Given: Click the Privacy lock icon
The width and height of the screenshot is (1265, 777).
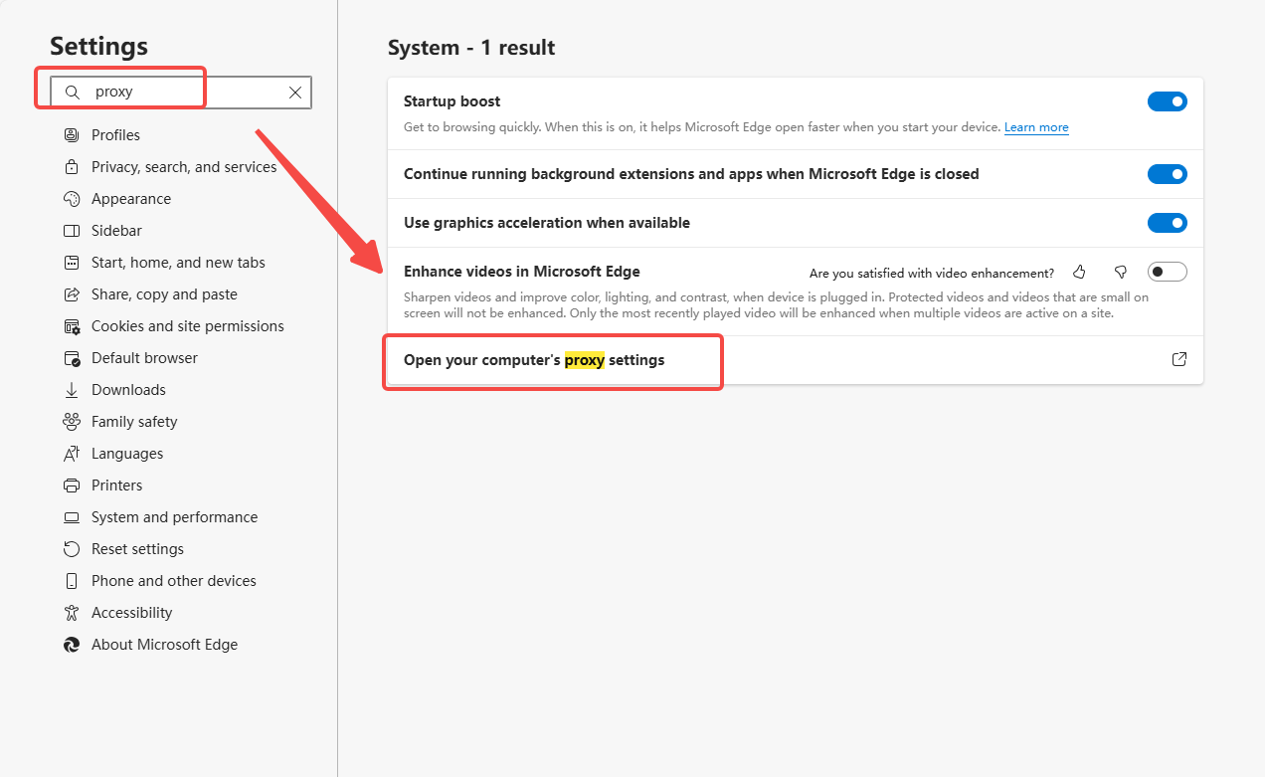Looking at the screenshot, I should click(x=72, y=167).
